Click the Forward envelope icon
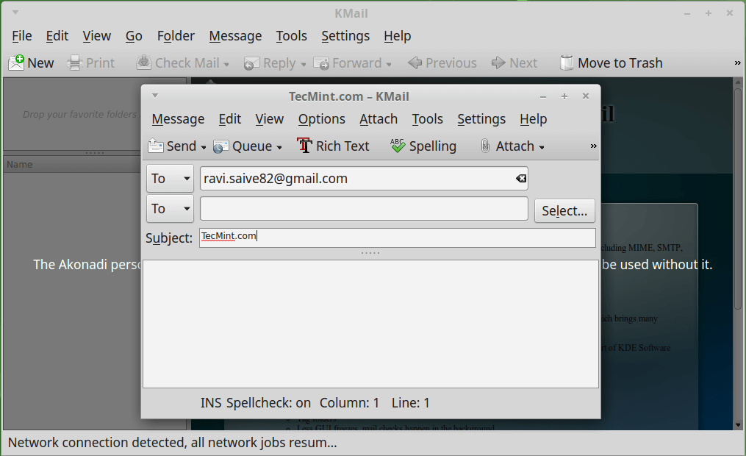Image resolution: width=746 pixels, height=456 pixels. pos(321,63)
